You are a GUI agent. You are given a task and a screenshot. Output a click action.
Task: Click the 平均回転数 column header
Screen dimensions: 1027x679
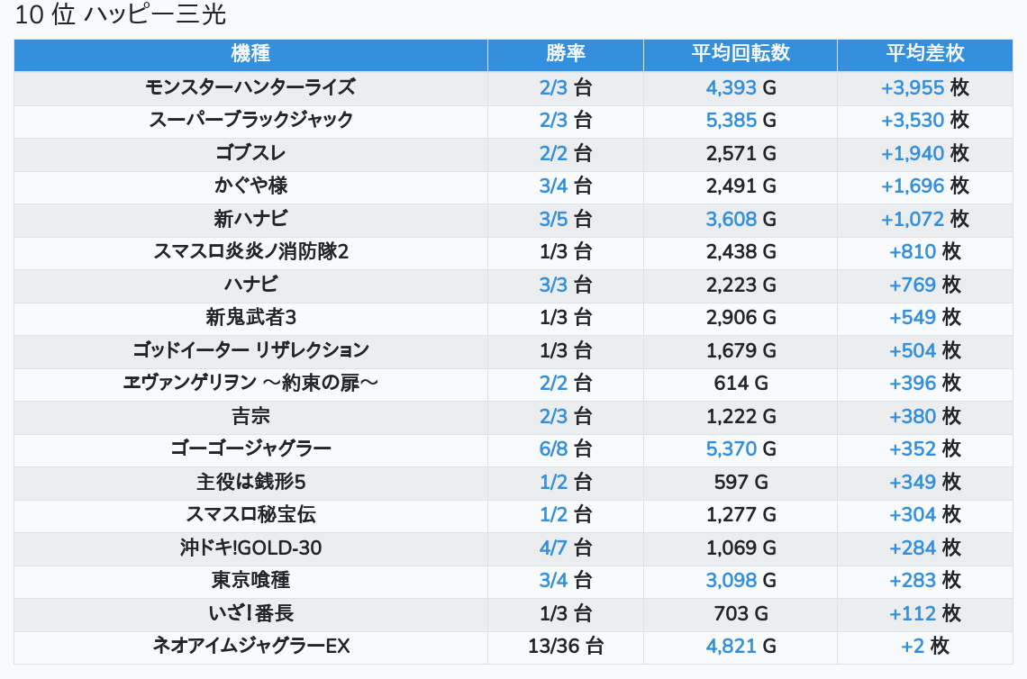click(741, 53)
